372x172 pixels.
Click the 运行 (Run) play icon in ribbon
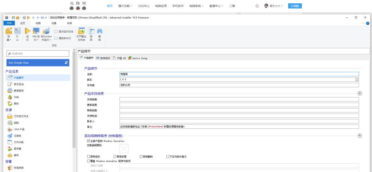(27, 31)
